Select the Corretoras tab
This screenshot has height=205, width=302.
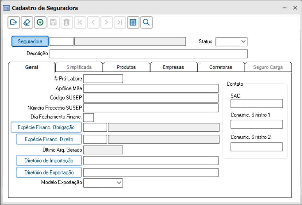coord(221,67)
